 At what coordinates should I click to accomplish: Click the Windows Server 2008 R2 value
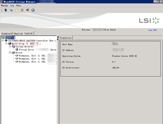point(125,56)
